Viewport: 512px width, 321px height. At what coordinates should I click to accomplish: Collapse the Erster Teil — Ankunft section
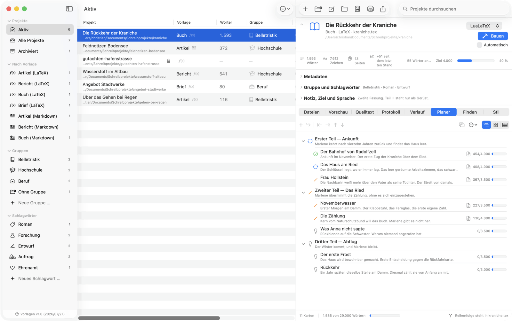[x=303, y=141]
